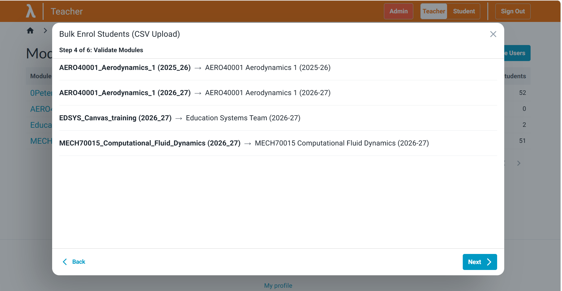Click the Next button

coord(480,262)
